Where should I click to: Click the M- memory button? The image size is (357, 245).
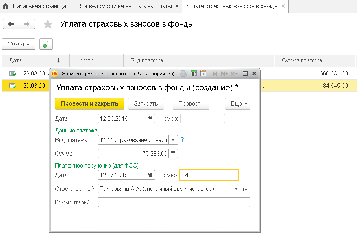(x=234, y=73)
